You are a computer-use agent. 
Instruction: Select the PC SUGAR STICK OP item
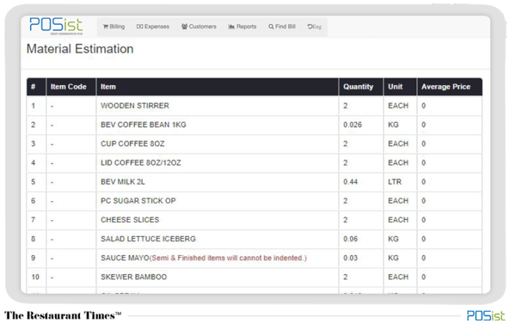pyautogui.click(x=138, y=201)
